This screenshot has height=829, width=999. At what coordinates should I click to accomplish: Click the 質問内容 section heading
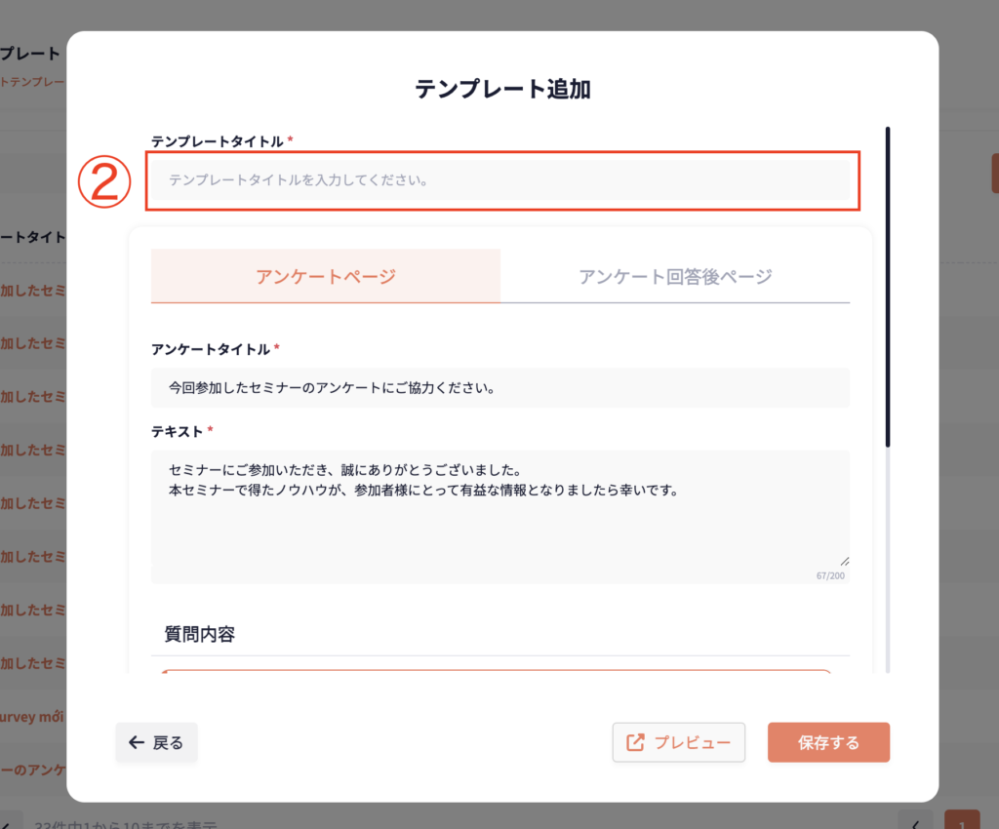[200, 635]
